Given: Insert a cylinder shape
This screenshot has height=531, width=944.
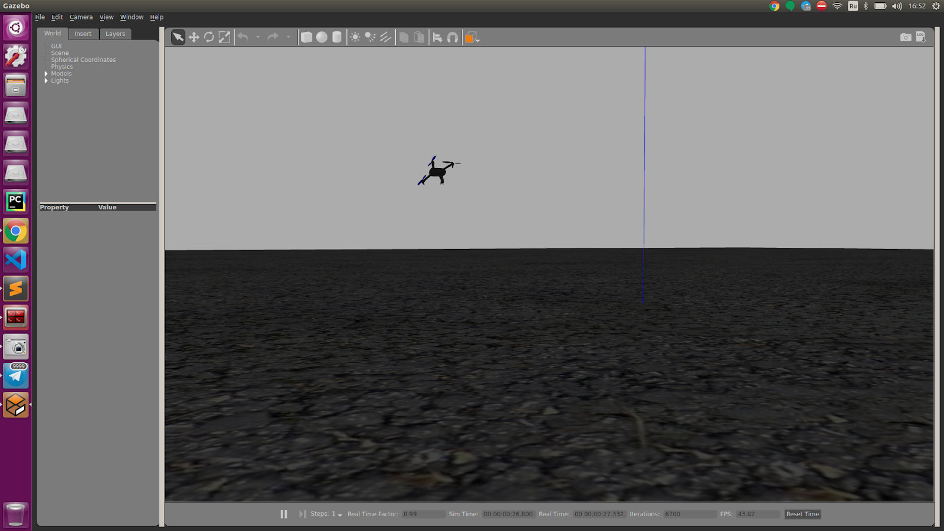Looking at the screenshot, I should pyautogui.click(x=337, y=37).
